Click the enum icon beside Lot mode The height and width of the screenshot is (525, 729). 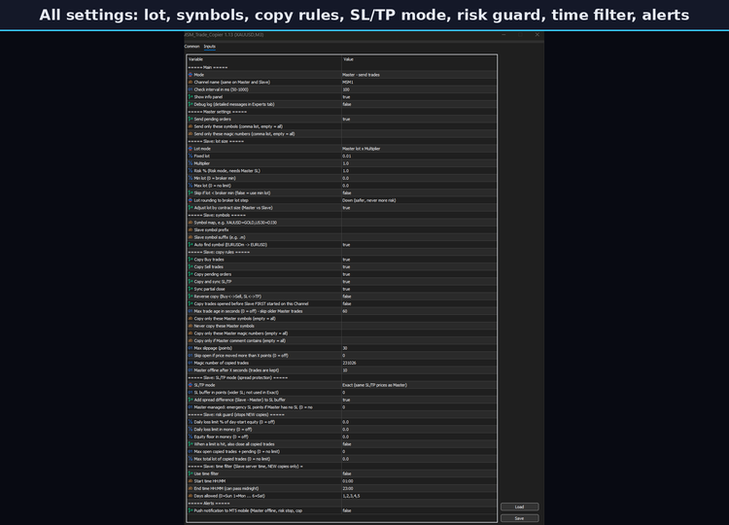click(x=191, y=149)
